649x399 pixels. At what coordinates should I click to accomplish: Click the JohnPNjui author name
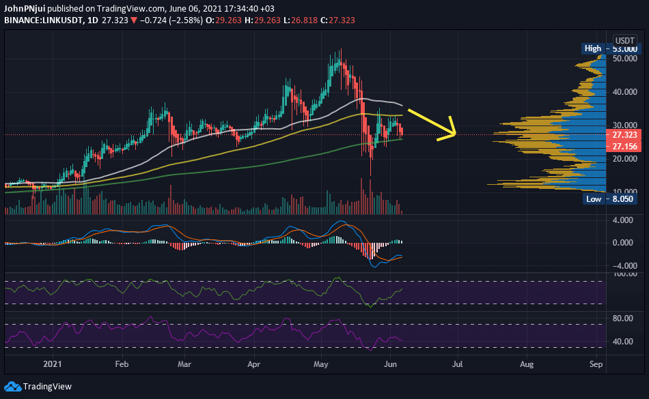25,8
